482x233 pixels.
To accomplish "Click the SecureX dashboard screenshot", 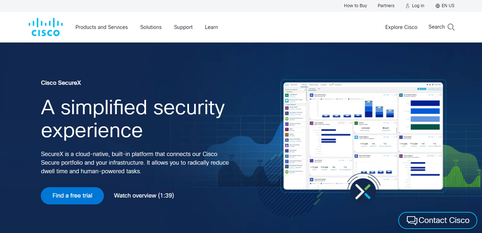I will 363,136.
